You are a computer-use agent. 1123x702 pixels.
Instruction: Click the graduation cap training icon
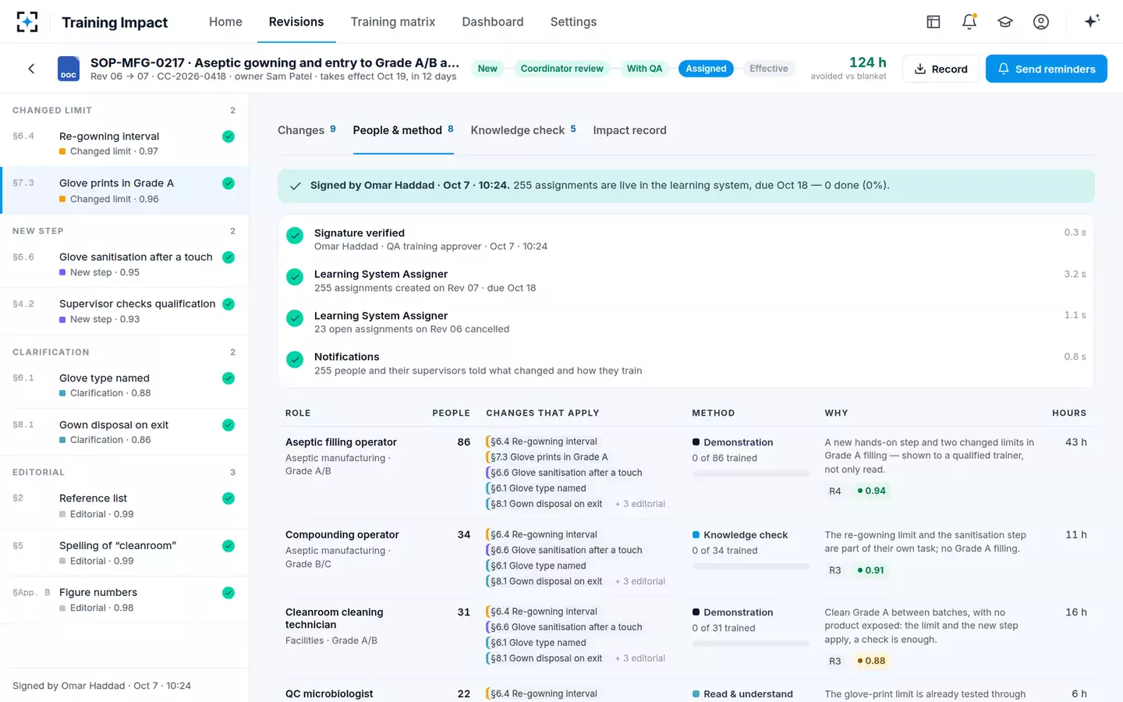pyautogui.click(x=1005, y=22)
